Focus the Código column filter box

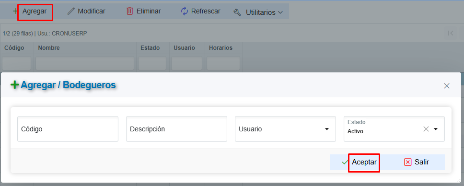pyautogui.click(x=17, y=63)
